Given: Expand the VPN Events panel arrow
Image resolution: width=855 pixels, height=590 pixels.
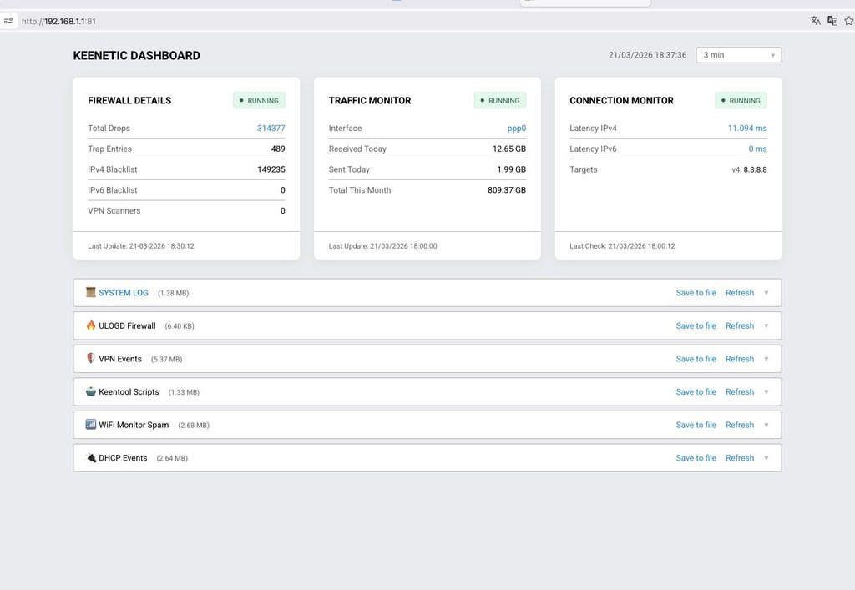Looking at the screenshot, I should coord(766,359).
